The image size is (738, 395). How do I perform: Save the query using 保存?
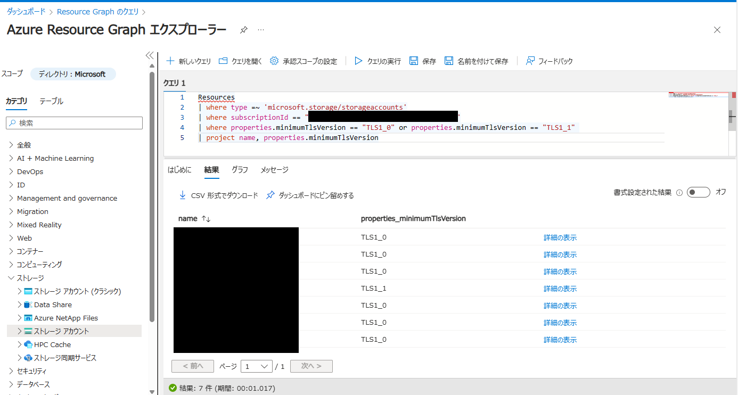[x=422, y=61]
